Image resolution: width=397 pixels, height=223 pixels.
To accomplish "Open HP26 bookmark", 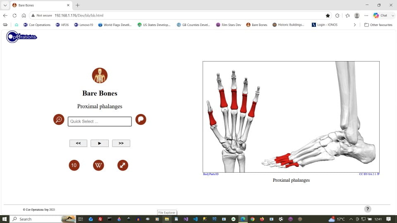I will [x=62, y=25].
